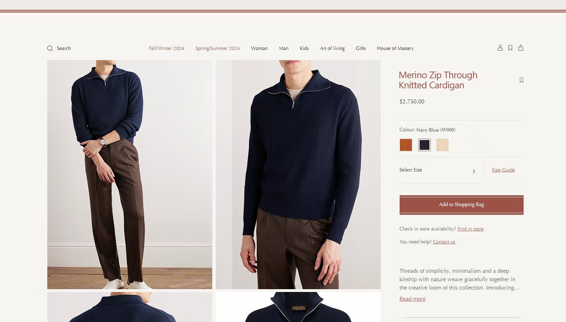Click Add to Shopping Bag button
The height and width of the screenshot is (322, 566).
click(x=462, y=205)
